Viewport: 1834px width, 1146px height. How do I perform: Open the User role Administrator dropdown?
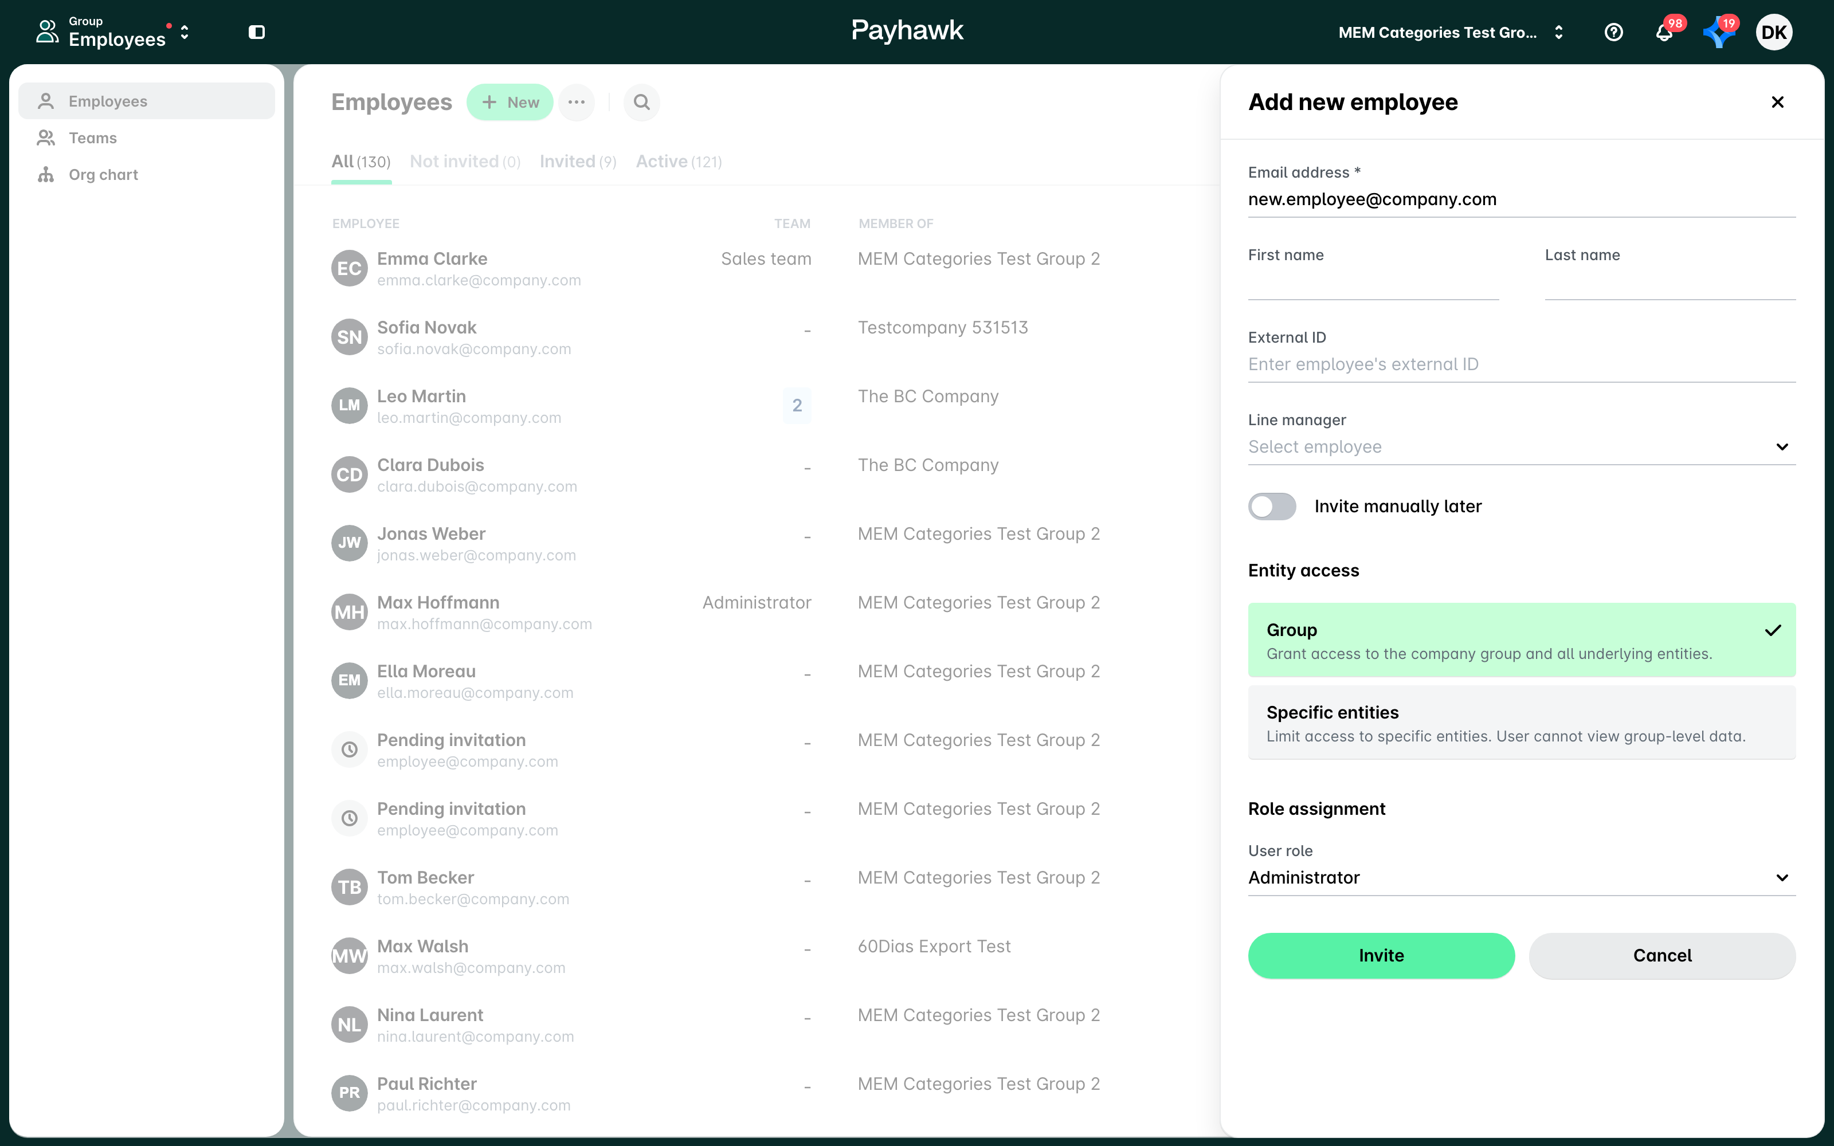(1522, 877)
